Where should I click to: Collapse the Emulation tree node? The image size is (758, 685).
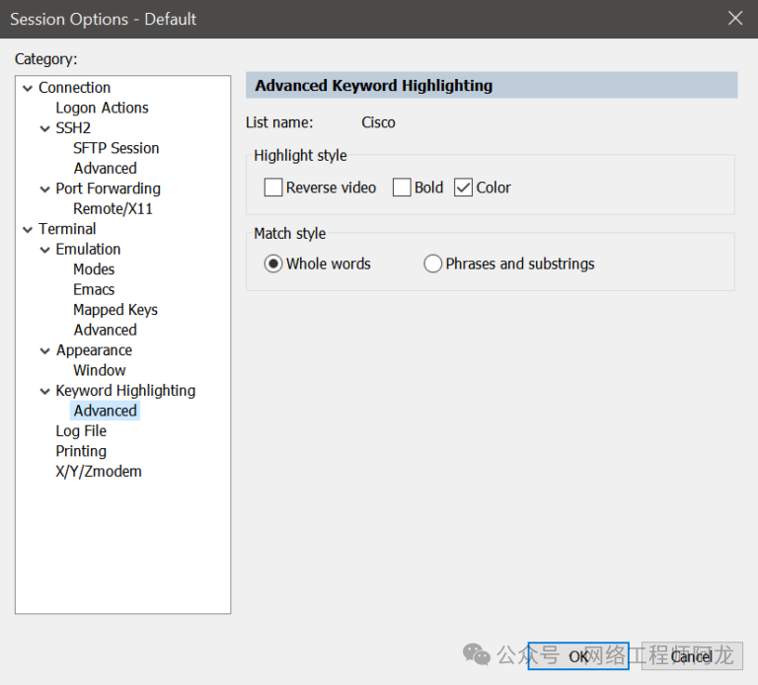(45, 250)
